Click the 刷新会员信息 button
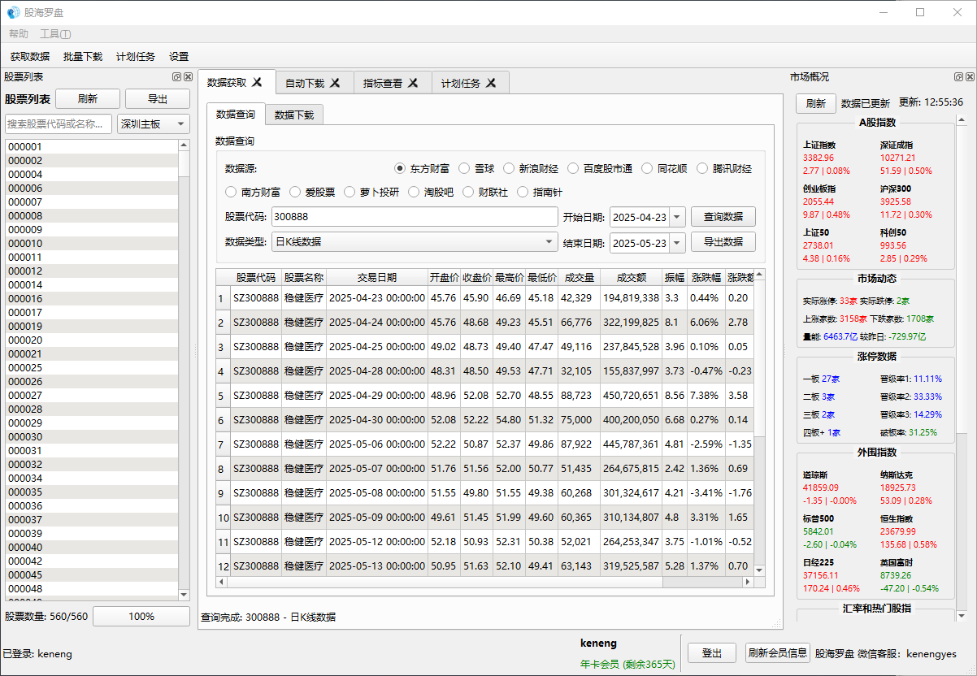Screen dimensions: 977x676 point(778,652)
